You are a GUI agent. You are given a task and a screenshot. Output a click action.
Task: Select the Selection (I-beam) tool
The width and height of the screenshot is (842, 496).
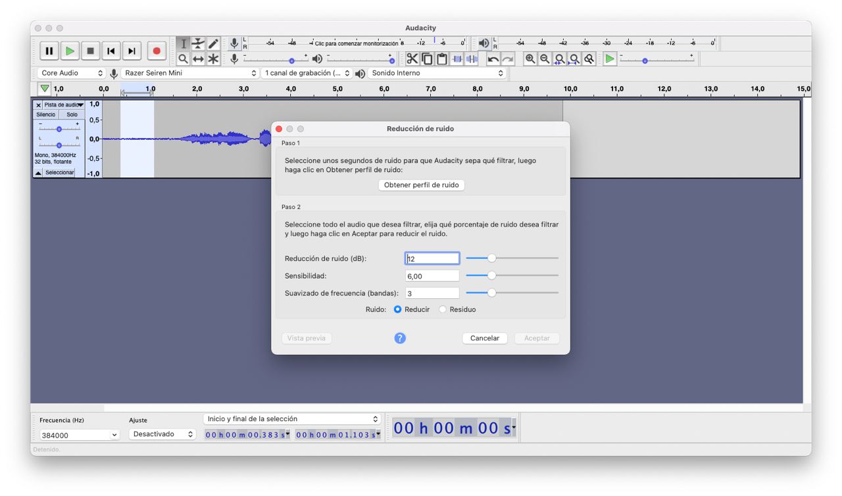pyautogui.click(x=184, y=44)
